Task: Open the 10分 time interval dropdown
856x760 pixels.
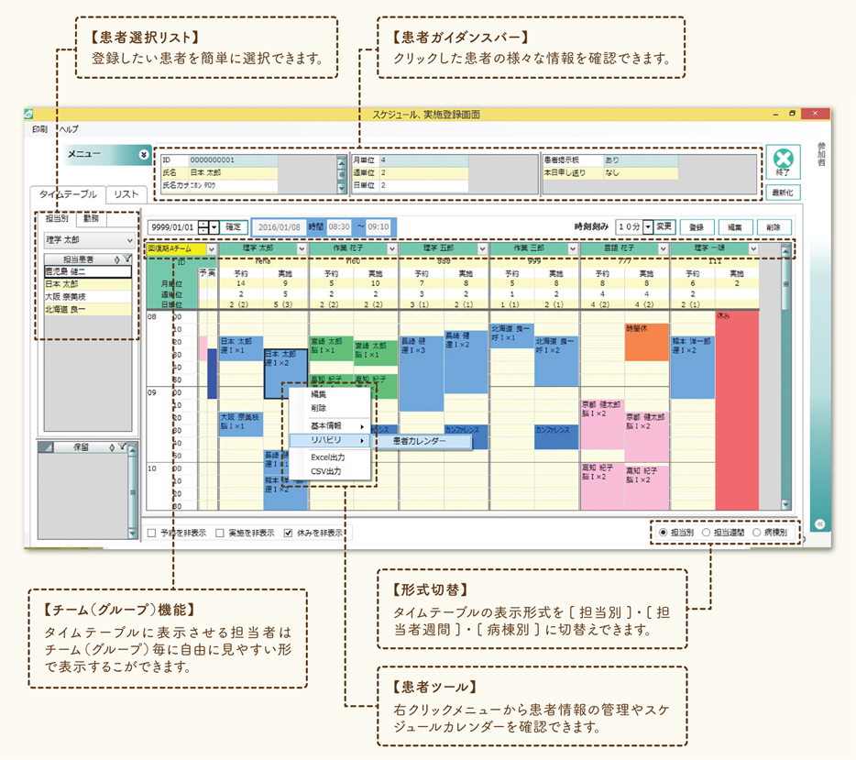Action: (x=648, y=226)
